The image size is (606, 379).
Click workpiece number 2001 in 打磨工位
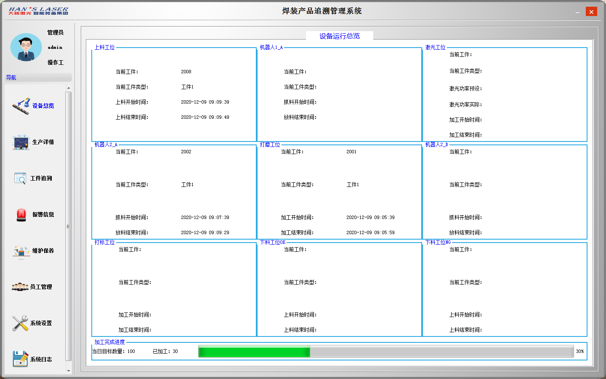351,152
